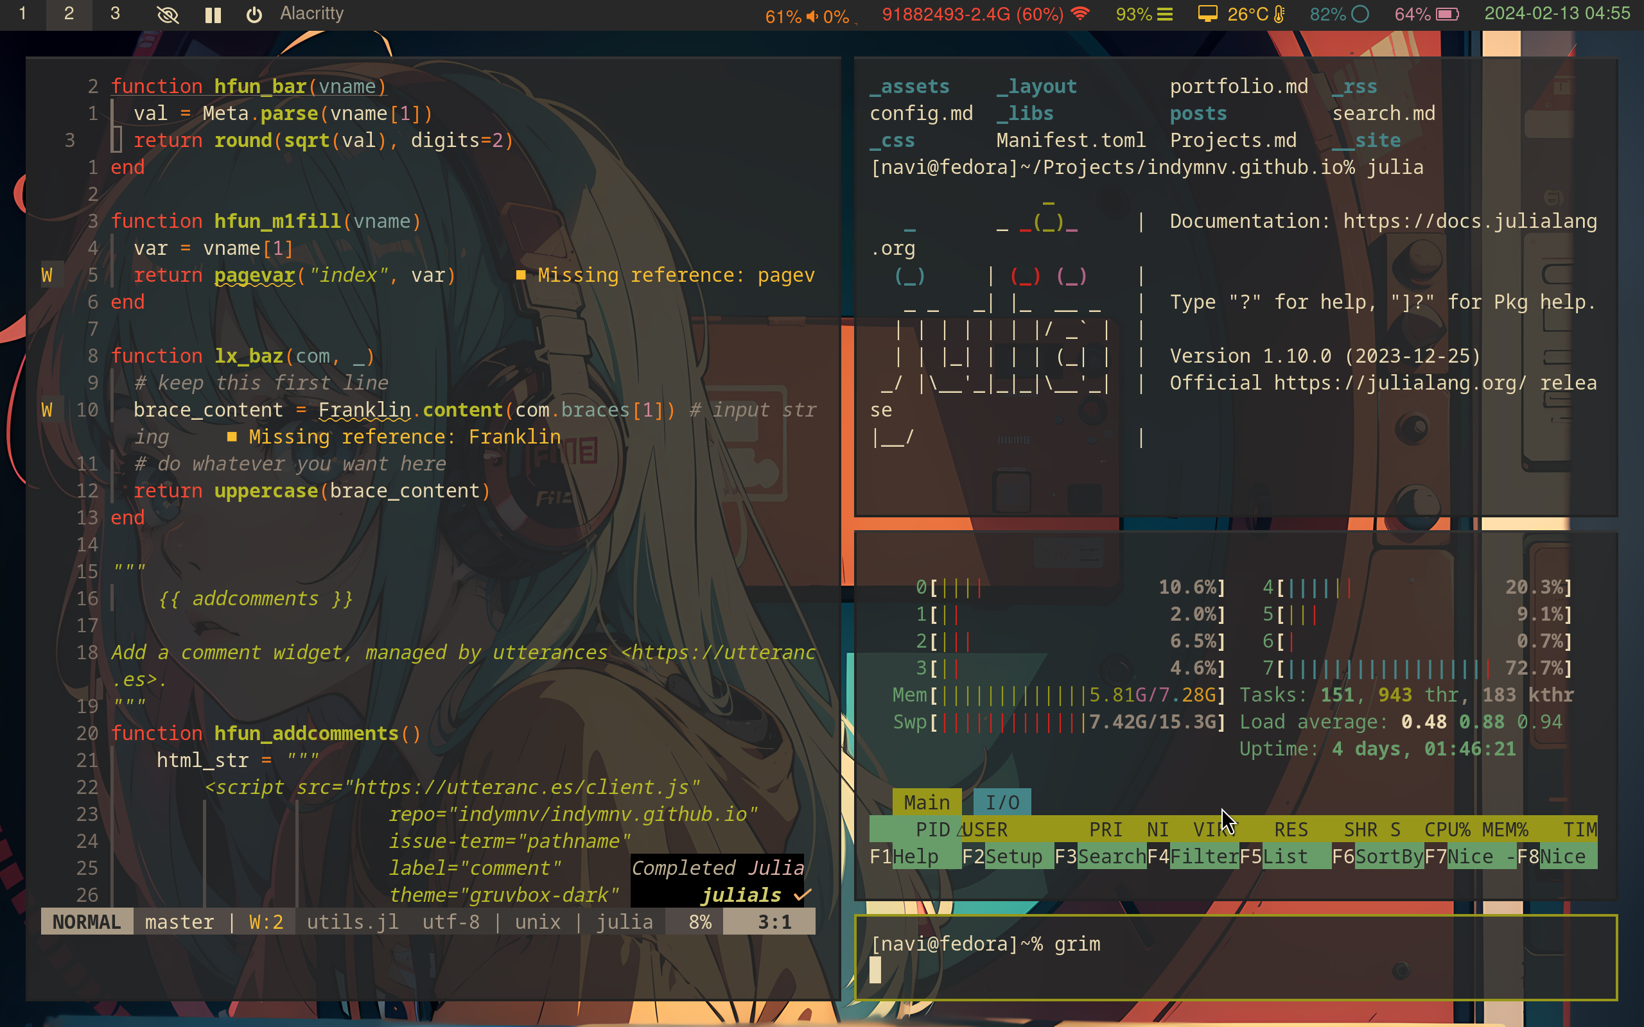Image resolution: width=1644 pixels, height=1027 pixels.
Task: Click the circle icon beside 82%
Action: point(1360,14)
